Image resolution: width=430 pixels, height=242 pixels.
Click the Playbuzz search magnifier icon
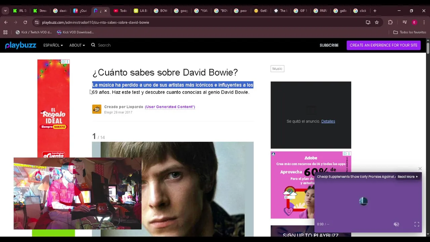93,45
